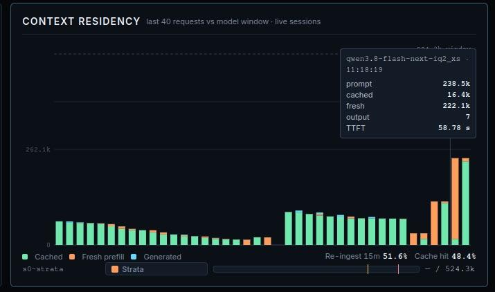Click the '16.4k' cached value
Image resolution: width=495 pixels, height=292 pixels.
click(458, 95)
